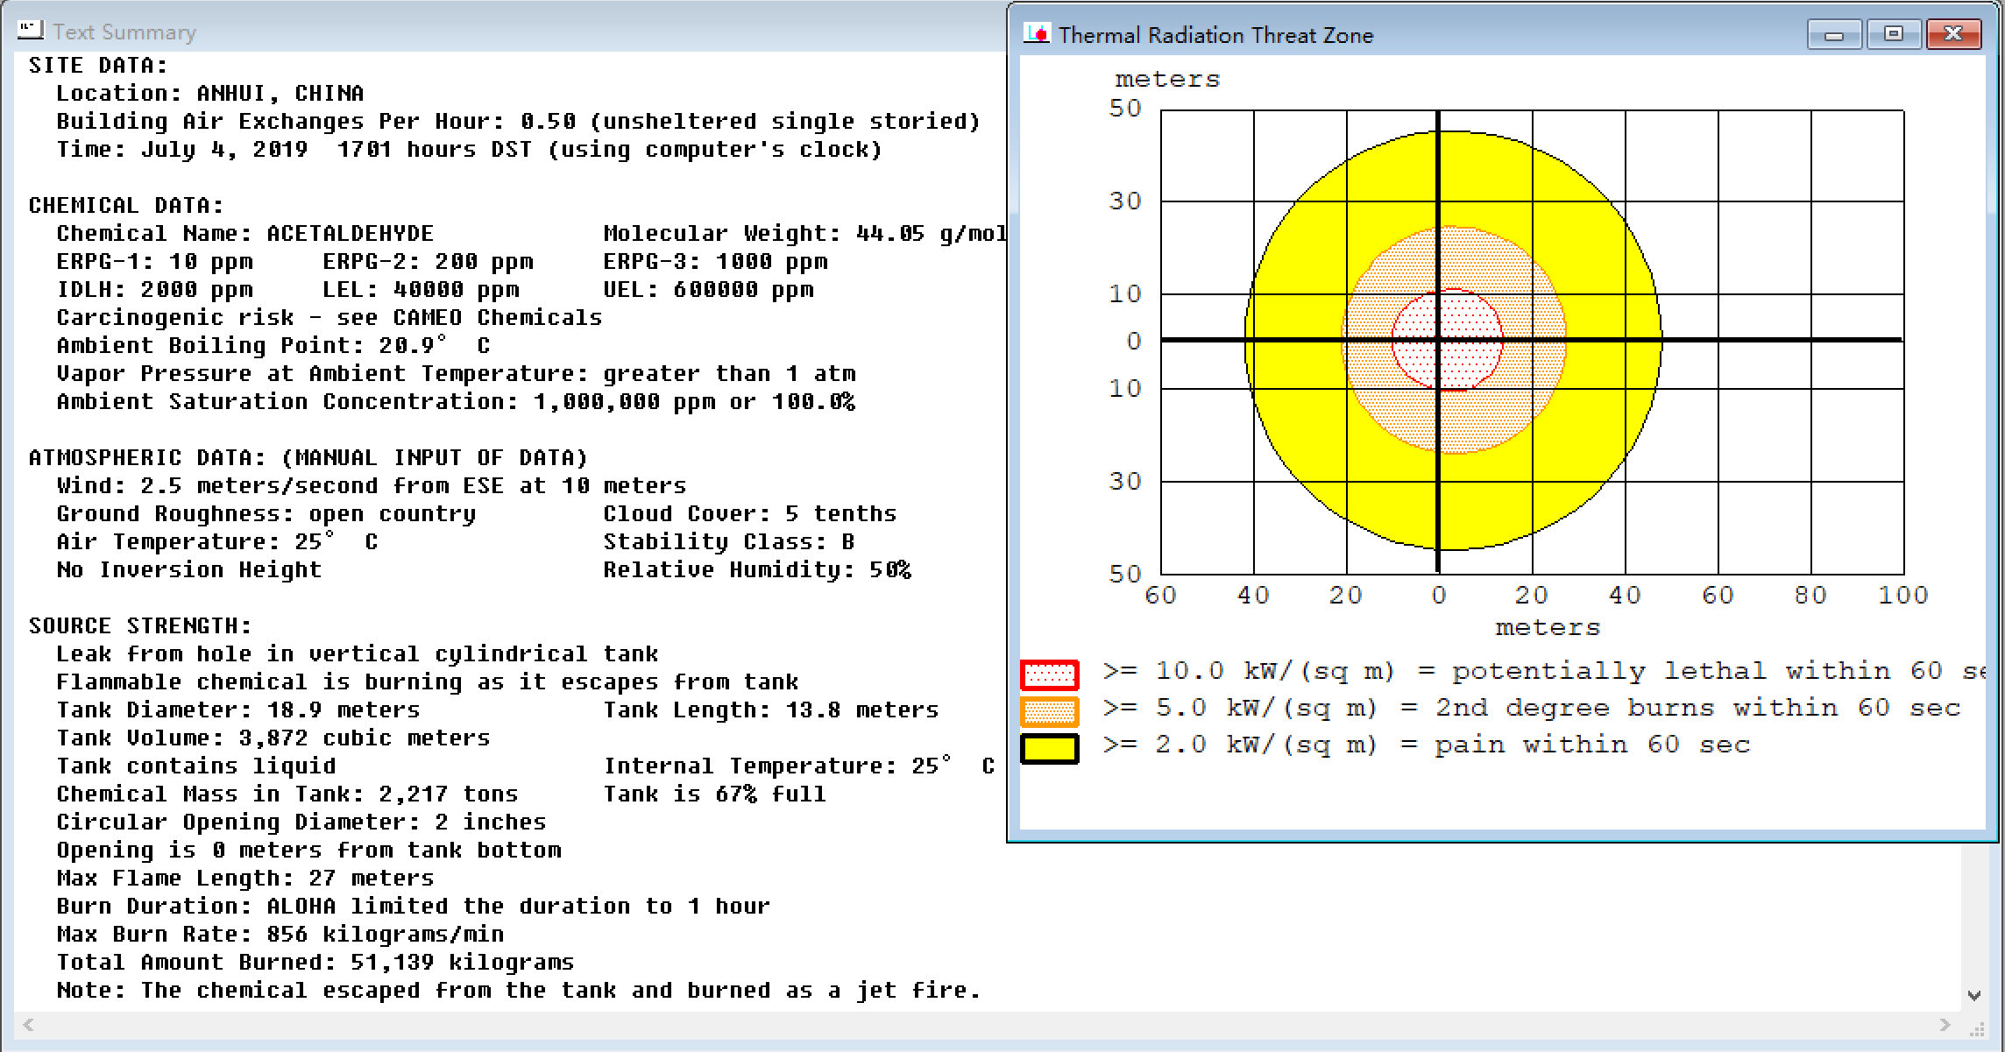
Task: Maximize the Thermal Radiation Threat Zone window
Action: (x=1893, y=35)
